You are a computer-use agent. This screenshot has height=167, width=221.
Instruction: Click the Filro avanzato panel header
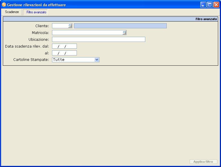tap(110, 19)
